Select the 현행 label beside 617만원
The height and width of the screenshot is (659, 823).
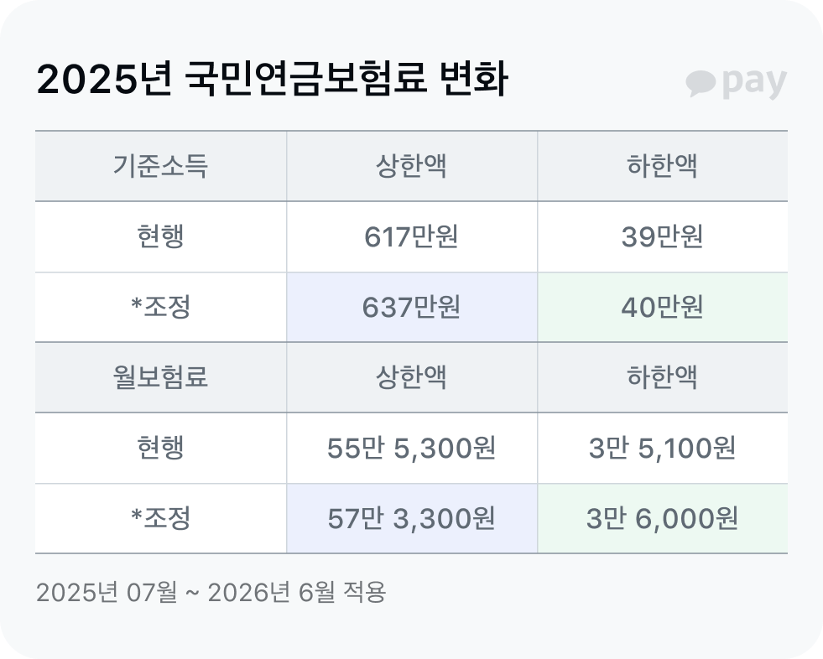160,237
